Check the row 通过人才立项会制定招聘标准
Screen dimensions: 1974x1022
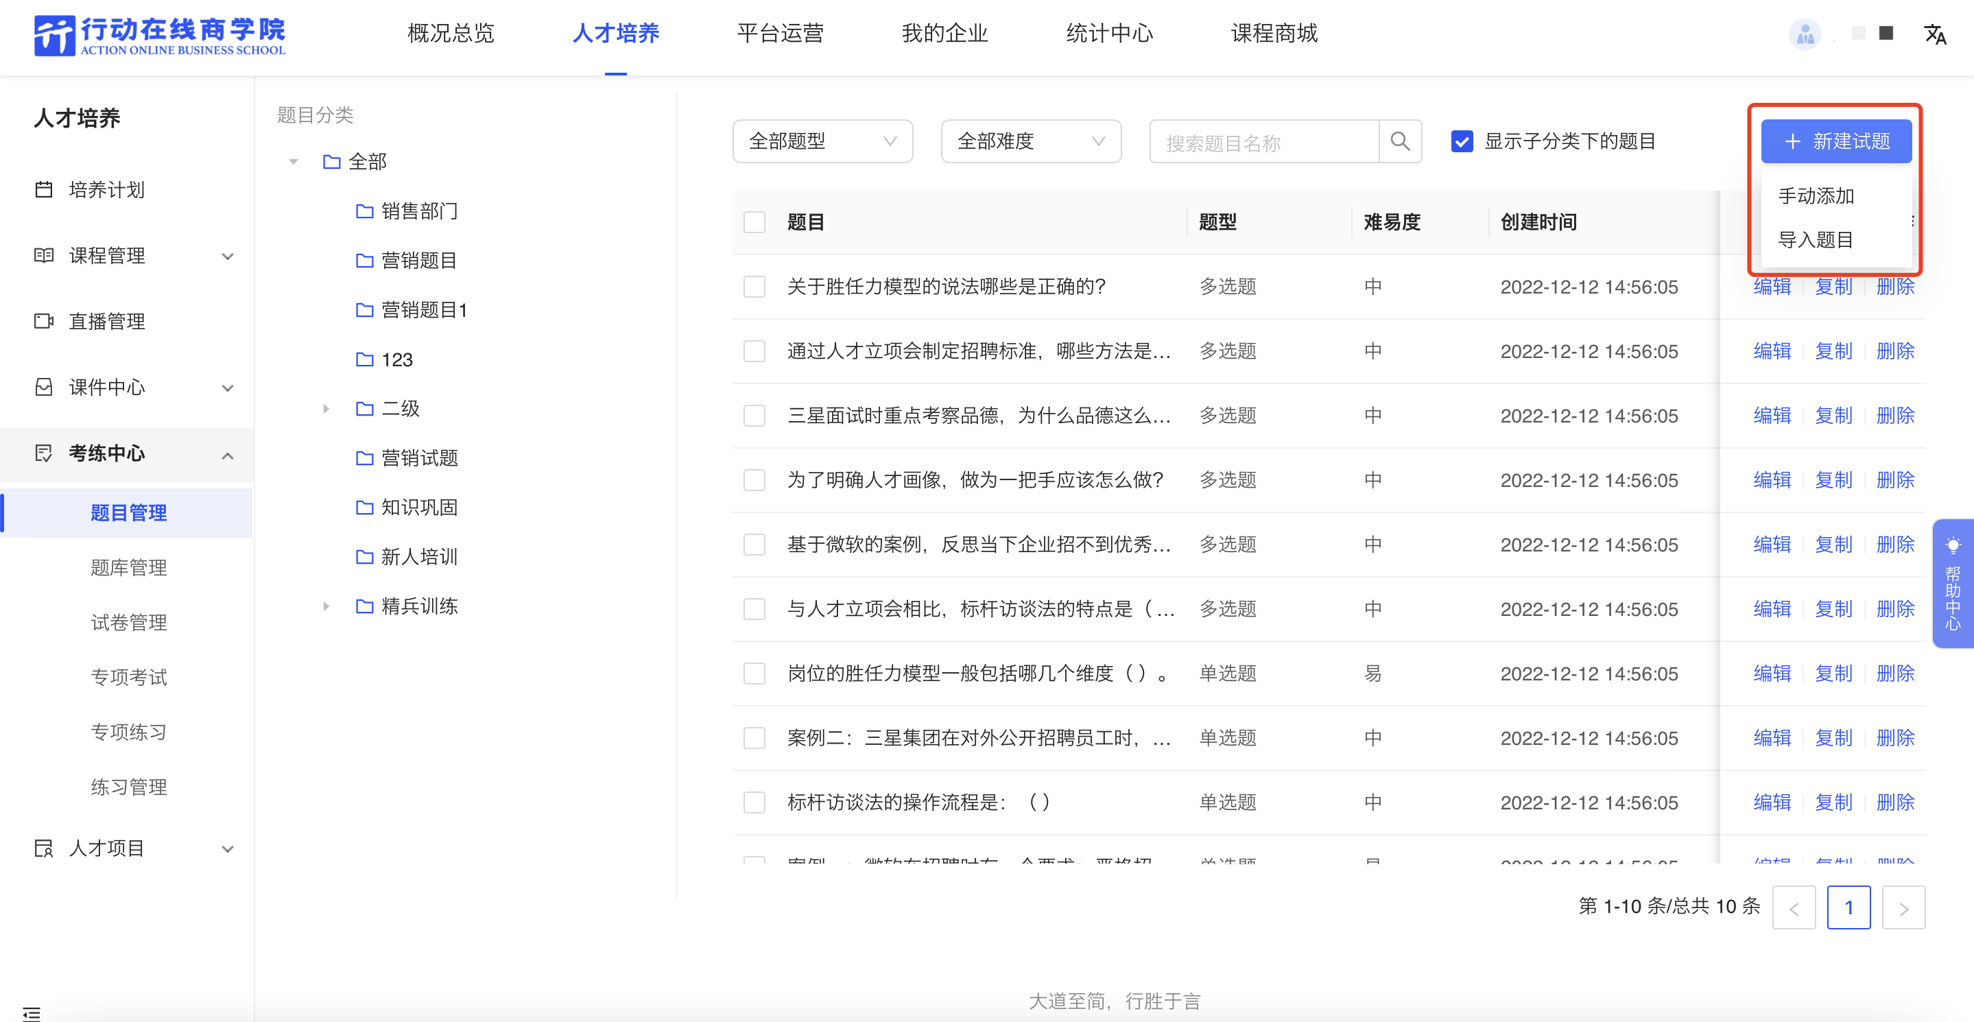coord(754,351)
